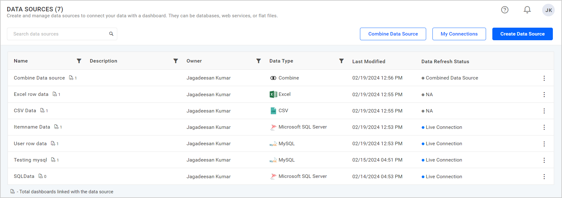Click the 02/15/2024 04:51 PM date

377,160
